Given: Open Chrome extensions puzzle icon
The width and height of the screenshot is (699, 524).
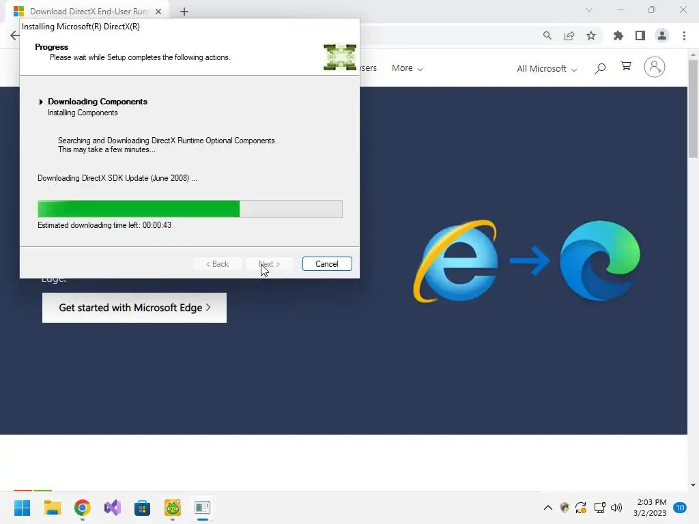Looking at the screenshot, I should click(618, 35).
